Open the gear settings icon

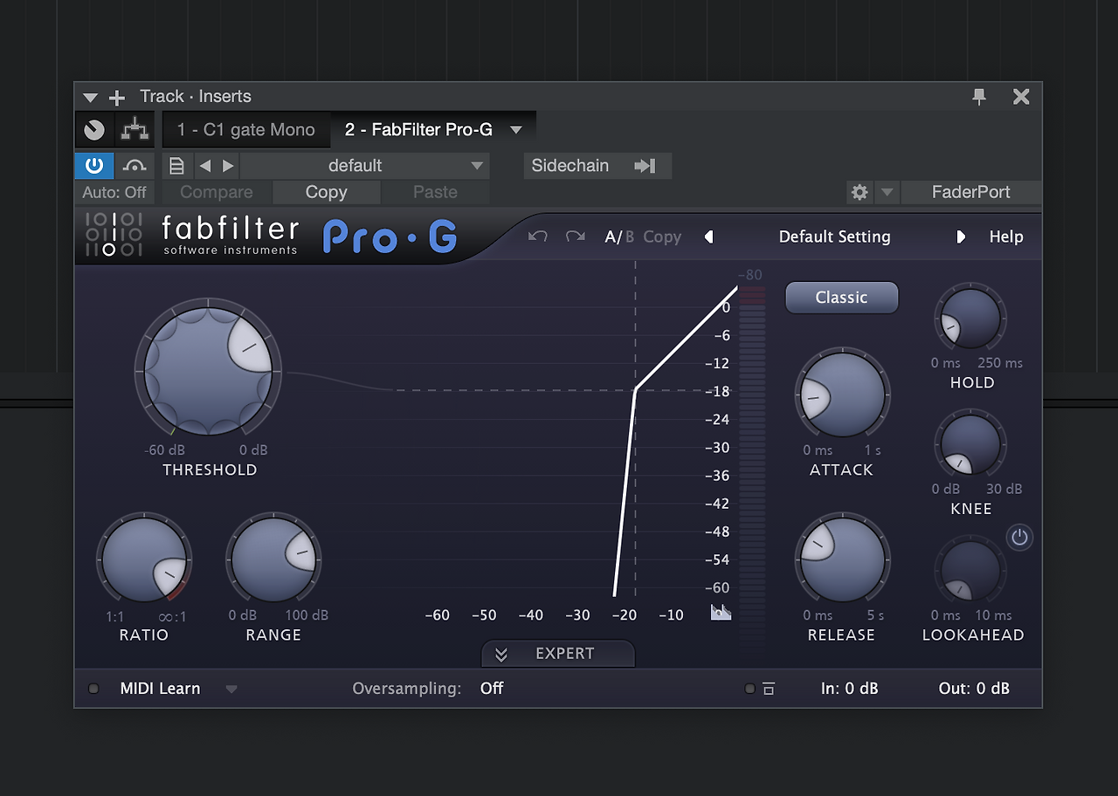pyautogui.click(x=859, y=193)
